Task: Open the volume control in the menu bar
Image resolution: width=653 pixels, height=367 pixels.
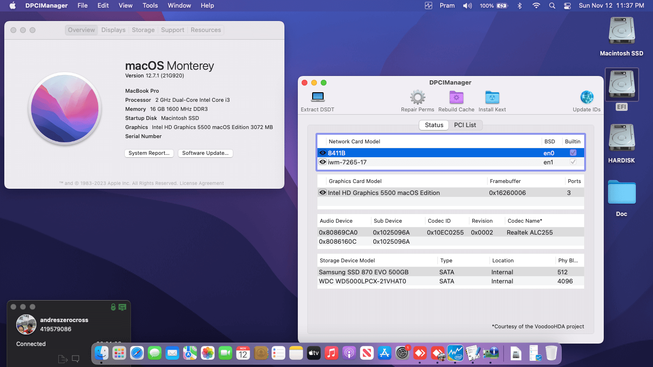Action: coord(467,5)
